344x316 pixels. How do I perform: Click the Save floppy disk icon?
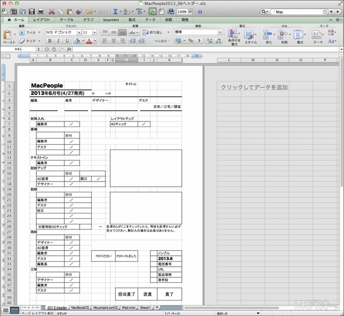(x=31, y=11)
